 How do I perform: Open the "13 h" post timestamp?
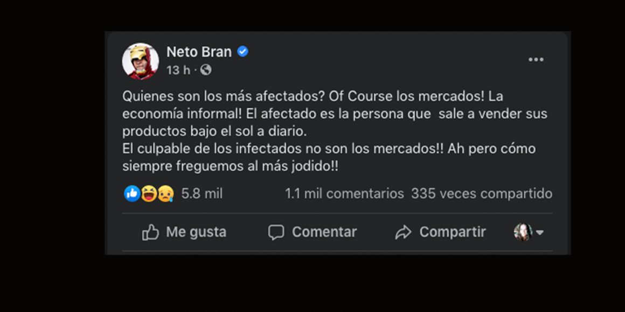click(178, 70)
